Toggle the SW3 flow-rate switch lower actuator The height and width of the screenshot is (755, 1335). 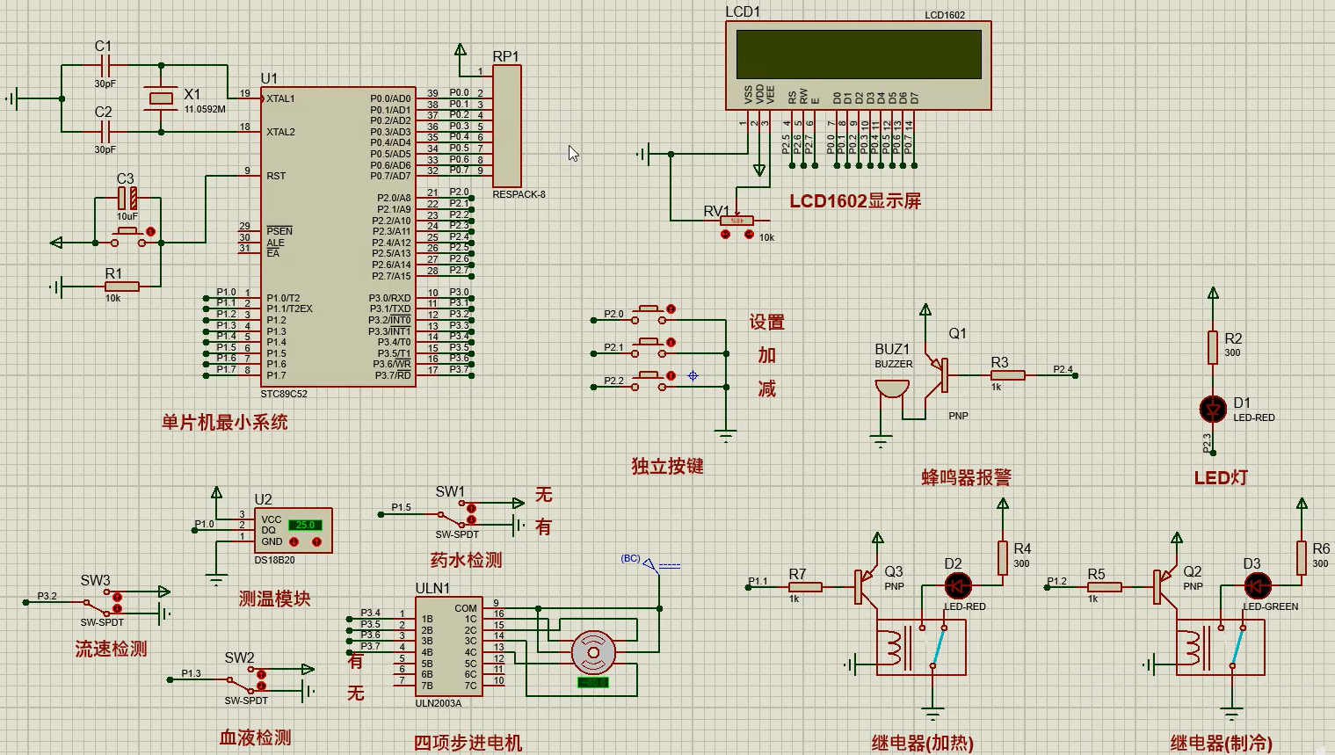coord(117,608)
